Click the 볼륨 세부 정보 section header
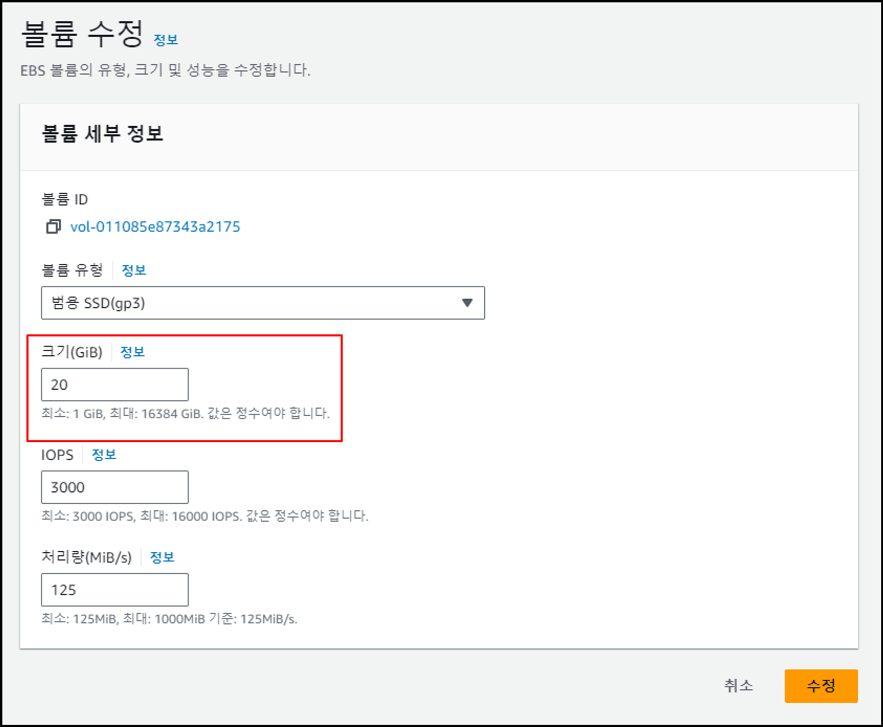The image size is (883, 727). [x=102, y=133]
